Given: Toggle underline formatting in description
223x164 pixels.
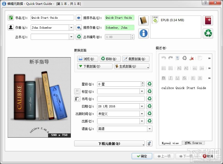Looking at the screenshot, I should point(177,78).
